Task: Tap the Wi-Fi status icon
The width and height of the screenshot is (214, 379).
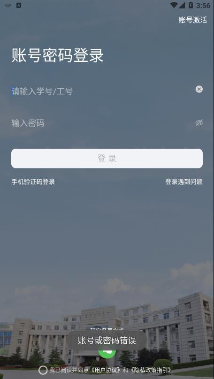Action: (x=174, y=5)
